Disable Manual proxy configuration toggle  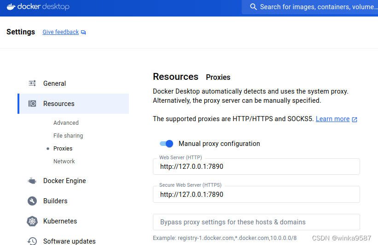[166, 144]
